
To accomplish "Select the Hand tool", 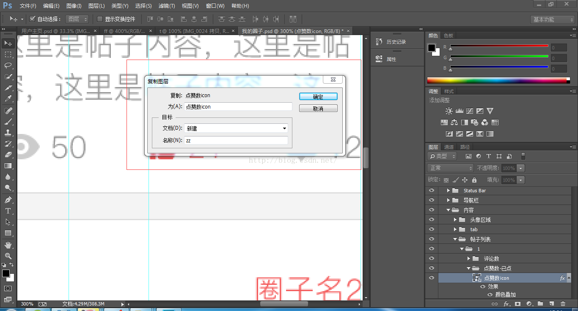I will coord(8,245).
